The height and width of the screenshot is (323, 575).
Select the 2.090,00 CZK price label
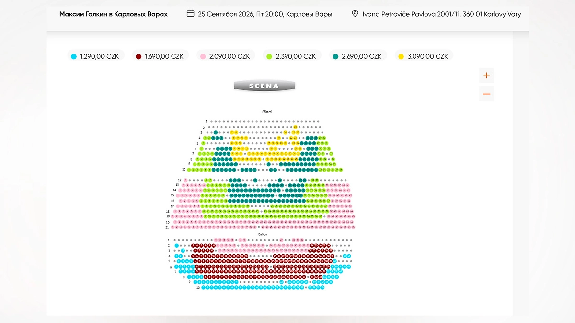click(x=230, y=56)
